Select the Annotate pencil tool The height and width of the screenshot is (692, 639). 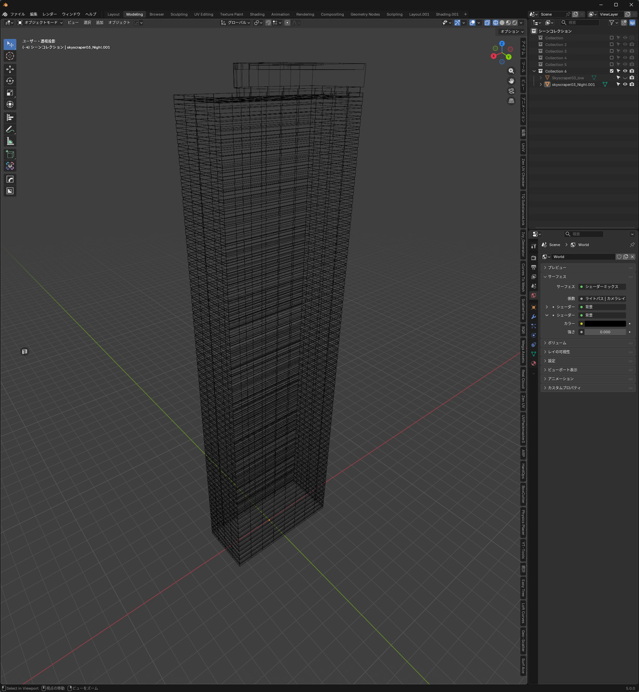click(x=10, y=129)
